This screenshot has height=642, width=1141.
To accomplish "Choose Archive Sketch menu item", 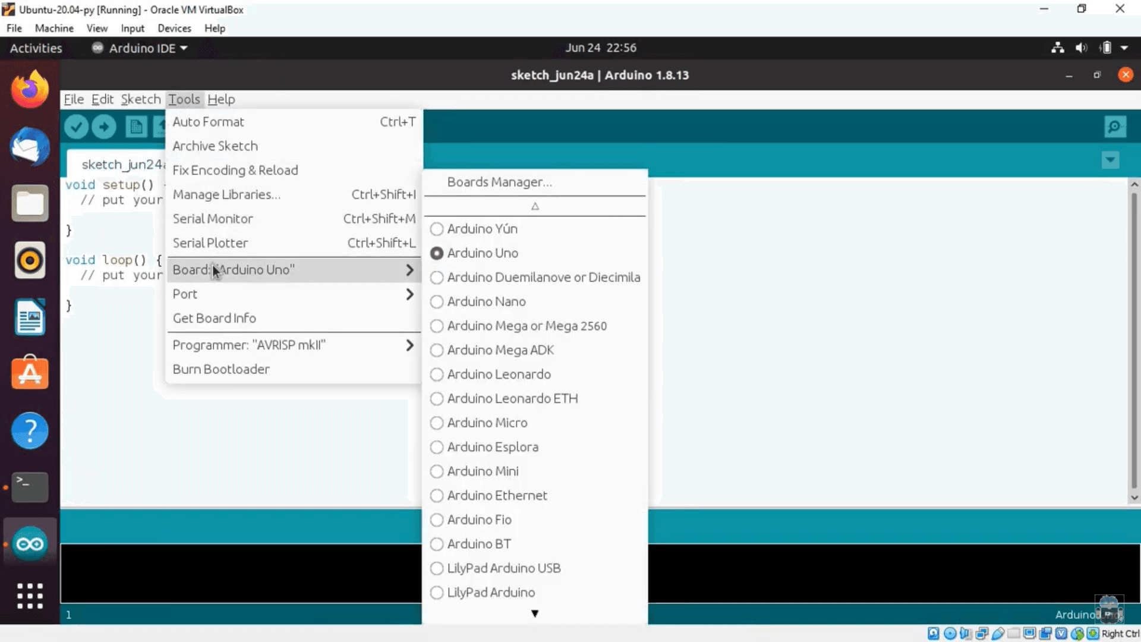I will click(x=294, y=146).
